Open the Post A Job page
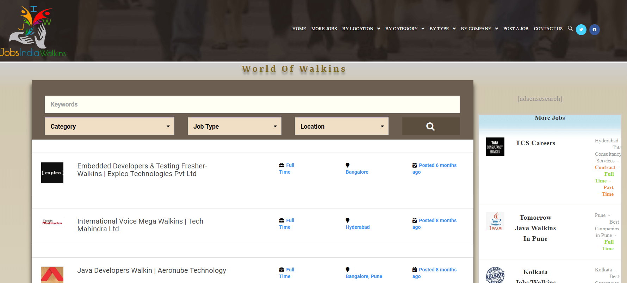 tap(516, 29)
